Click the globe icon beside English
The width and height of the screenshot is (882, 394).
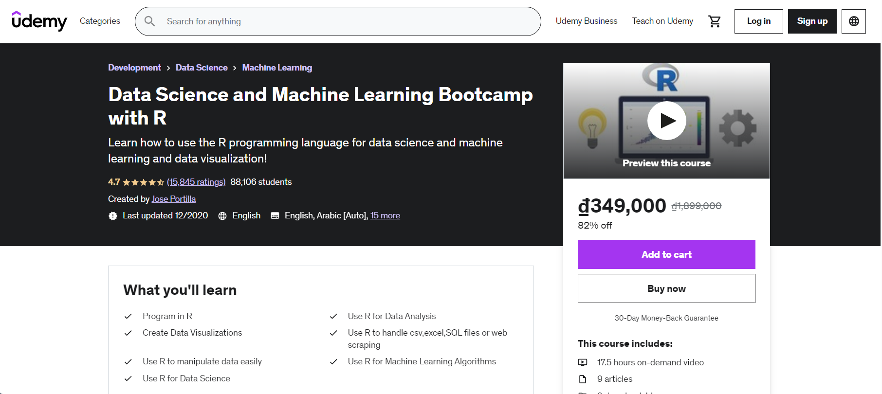(x=222, y=216)
